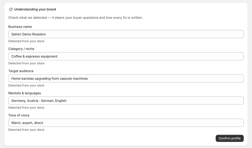Click the 'Detected from your store' note under Category / niche
Screen dimensions: 252x148
tap(26, 63)
